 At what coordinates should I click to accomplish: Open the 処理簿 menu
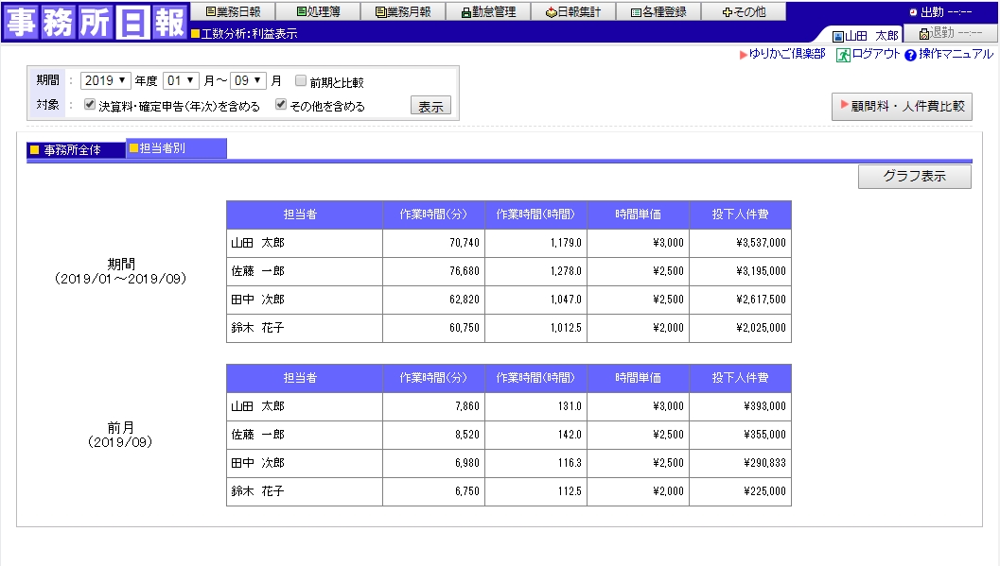318,11
